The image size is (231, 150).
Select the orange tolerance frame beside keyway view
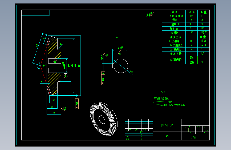[x=103, y=78]
